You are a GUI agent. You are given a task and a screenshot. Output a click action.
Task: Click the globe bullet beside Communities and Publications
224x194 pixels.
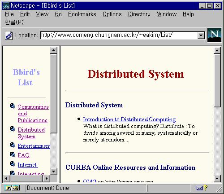tap(13, 106)
